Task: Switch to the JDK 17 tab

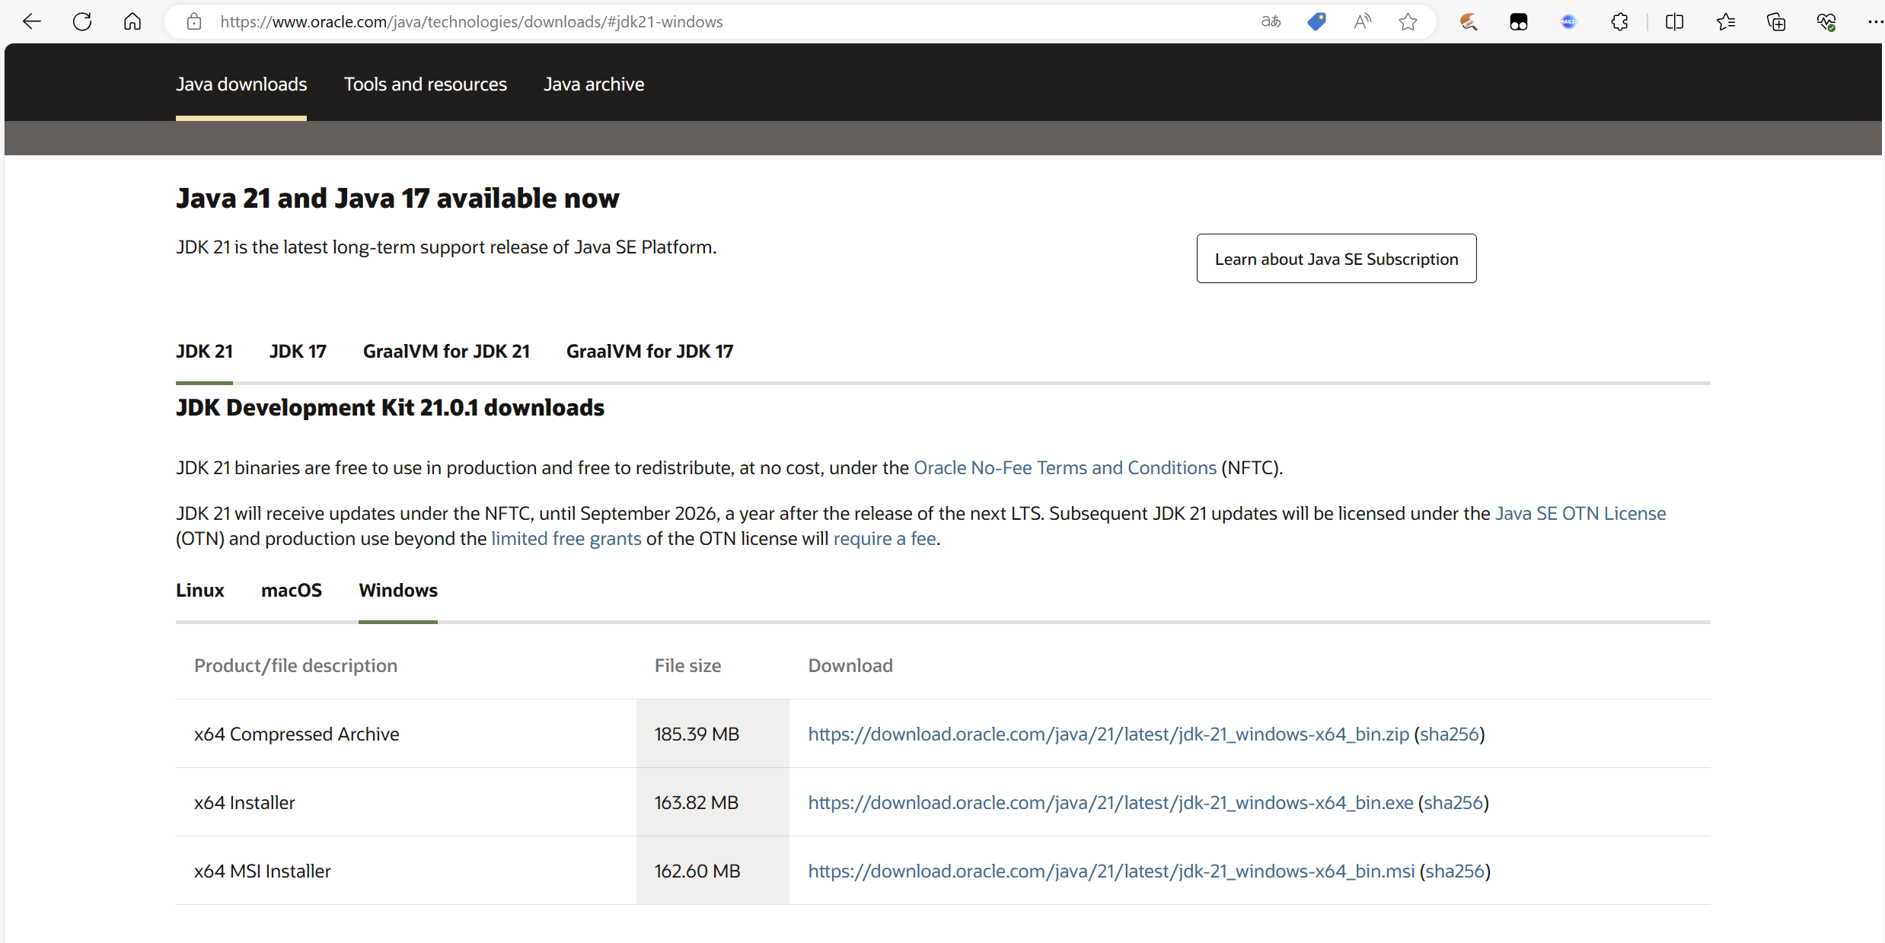Action: (x=298, y=352)
